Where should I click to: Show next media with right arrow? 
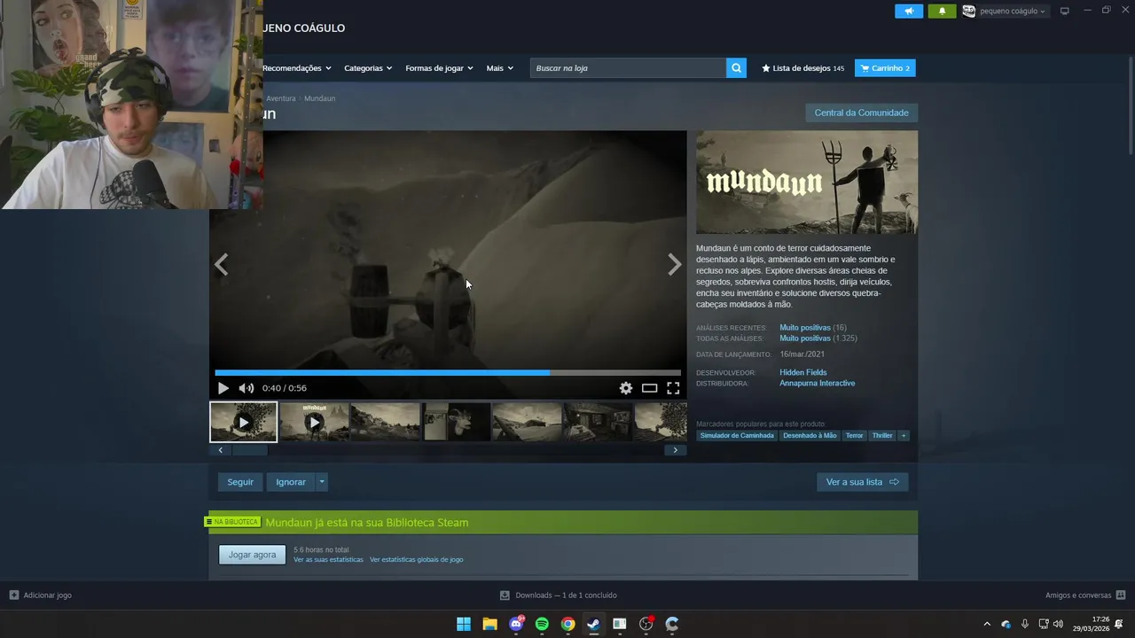coord(674,264)
